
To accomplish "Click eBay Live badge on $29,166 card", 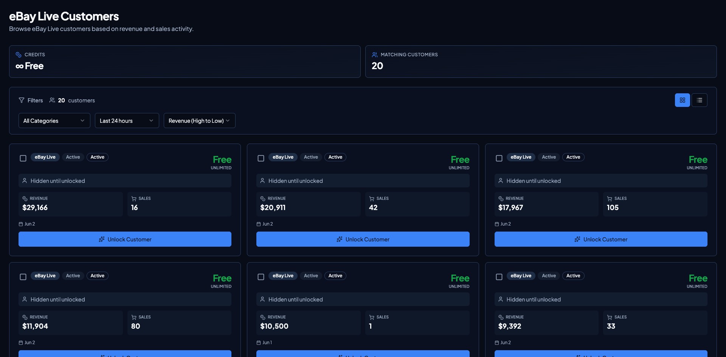I will 45,157.
